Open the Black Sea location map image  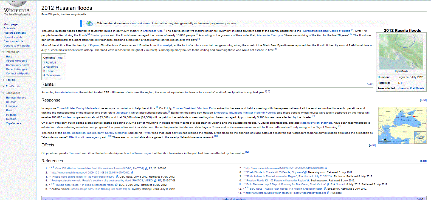[402, 125]
